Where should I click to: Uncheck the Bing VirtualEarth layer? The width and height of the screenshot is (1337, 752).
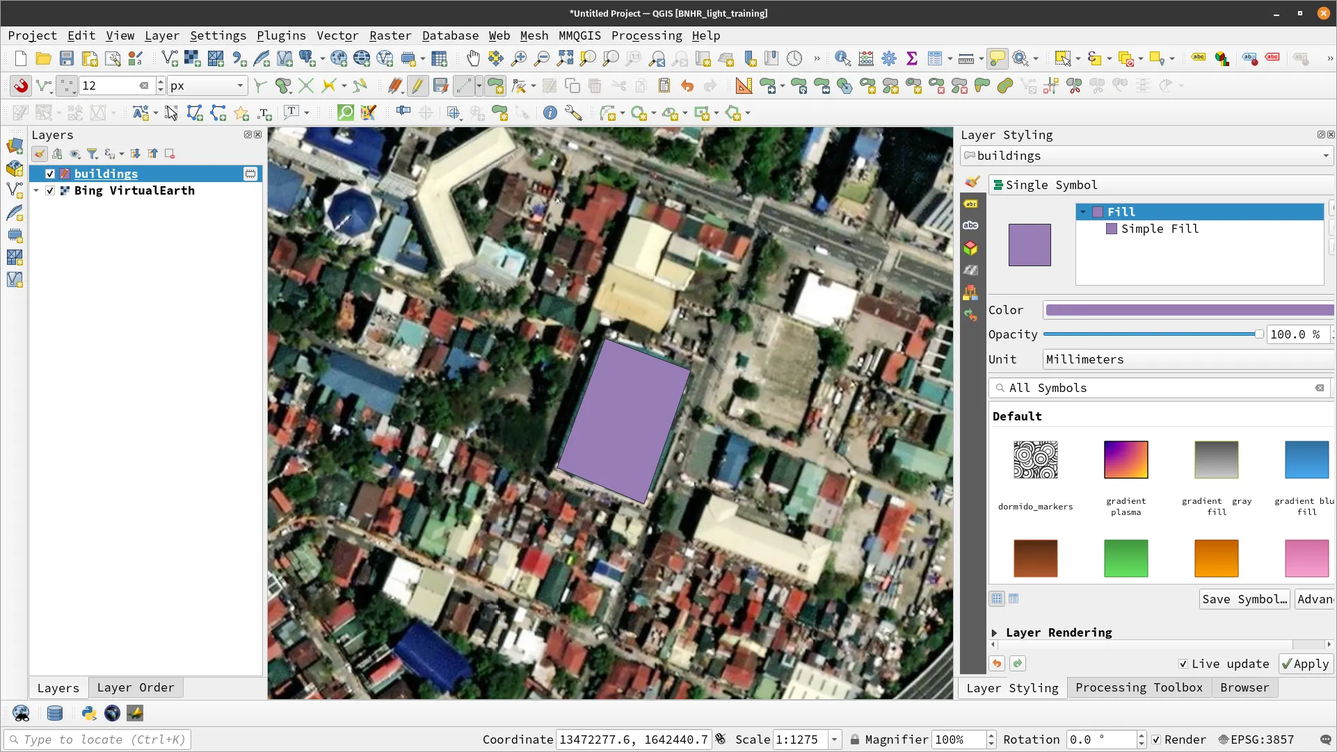pyautogui.click(x=49, y=190)
